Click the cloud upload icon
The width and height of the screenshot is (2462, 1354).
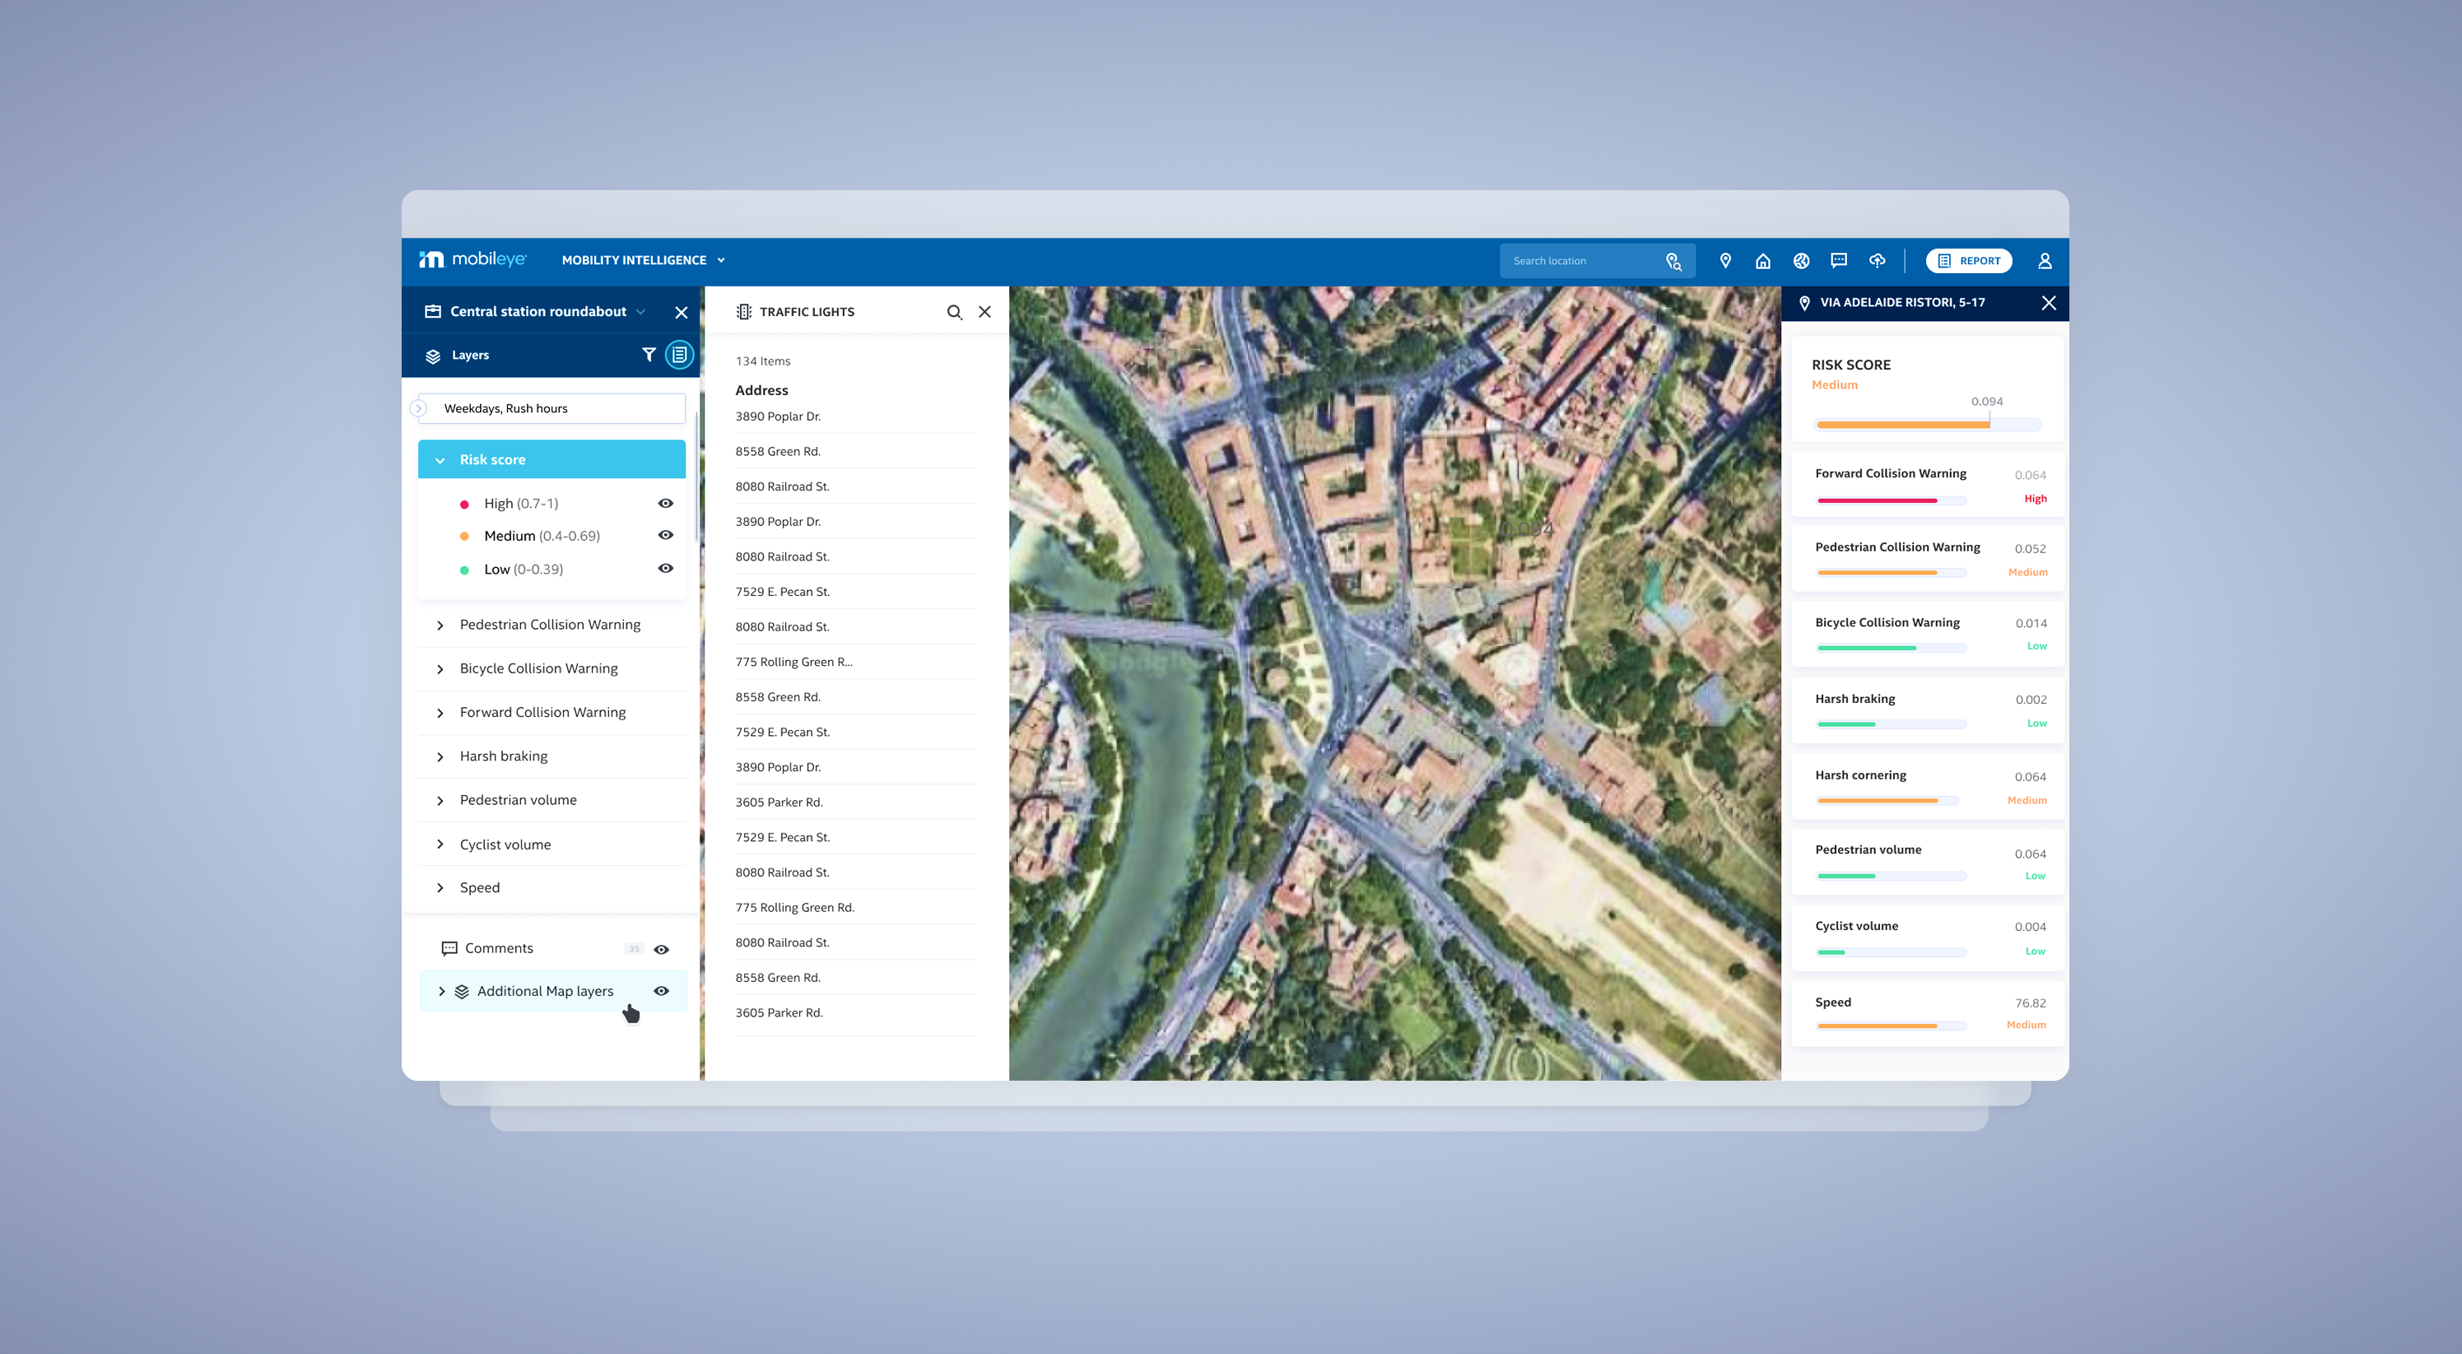[x=1877, y=261]
